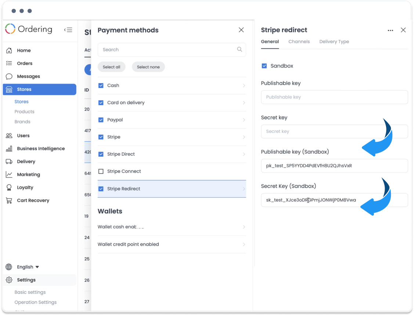Expand the Stripe row chevron

[244, 137]
